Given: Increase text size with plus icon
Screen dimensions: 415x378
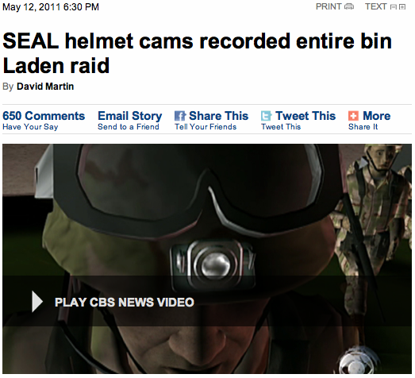Looking at the screenshot, I should [x=402, y=7].
